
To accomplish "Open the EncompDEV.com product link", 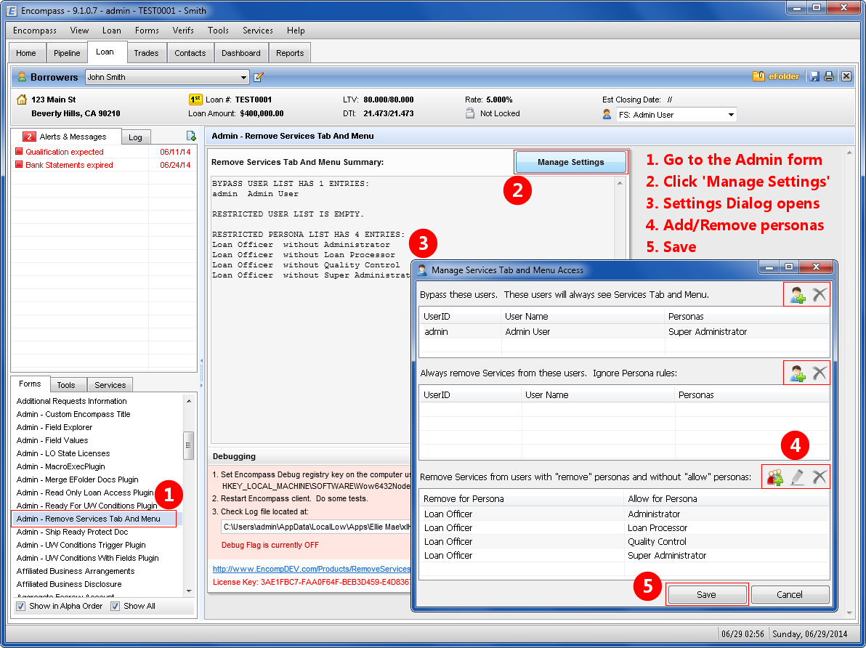I will [x=312, y=569].
